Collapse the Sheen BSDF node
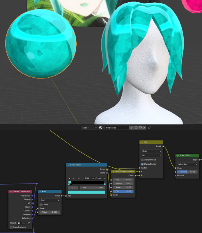 coord(178,155)
